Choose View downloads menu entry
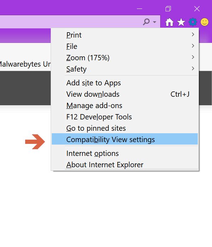 pos(125,94)
